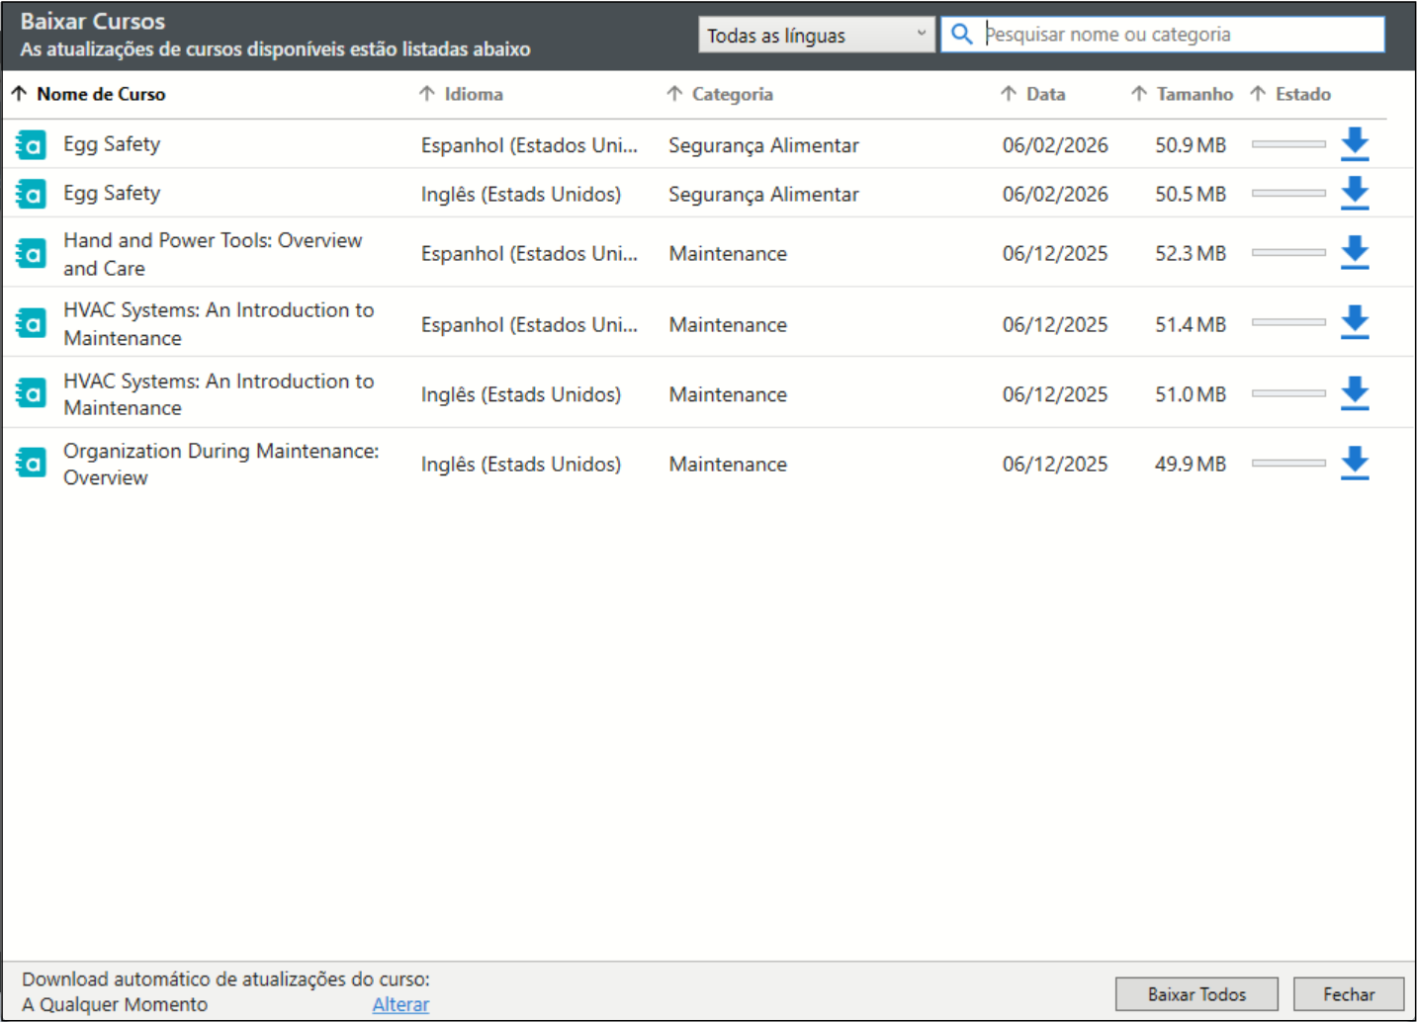Sort by Nome de Curso column

point(89,94)
